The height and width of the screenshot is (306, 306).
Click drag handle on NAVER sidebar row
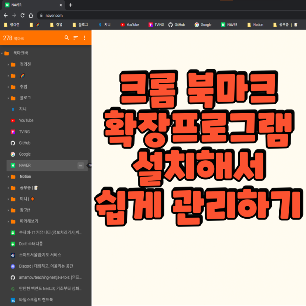(81, 166)
